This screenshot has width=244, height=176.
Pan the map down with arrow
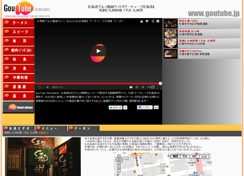119,163
